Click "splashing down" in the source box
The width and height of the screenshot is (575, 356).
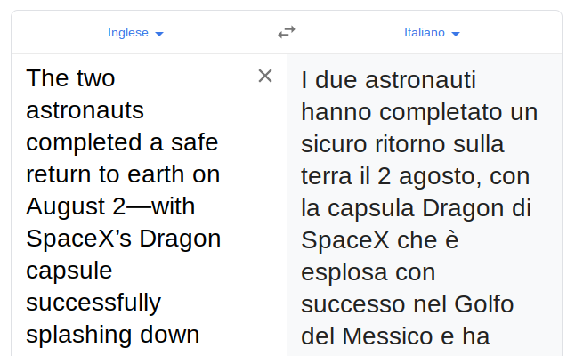pyautogui.click(x=112, y=335)
